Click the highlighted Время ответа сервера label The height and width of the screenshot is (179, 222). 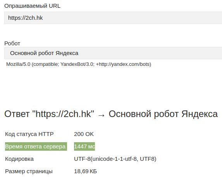point(36,146)
